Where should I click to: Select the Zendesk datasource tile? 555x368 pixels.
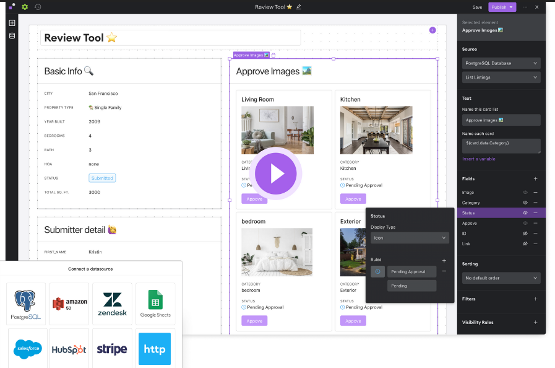[x=112, y=304]
